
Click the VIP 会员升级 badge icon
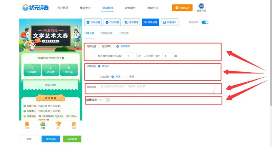click(201, 6)
